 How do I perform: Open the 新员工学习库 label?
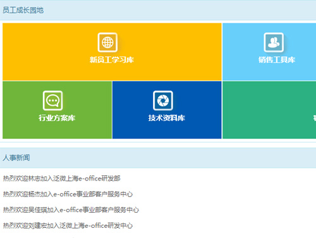112,59
